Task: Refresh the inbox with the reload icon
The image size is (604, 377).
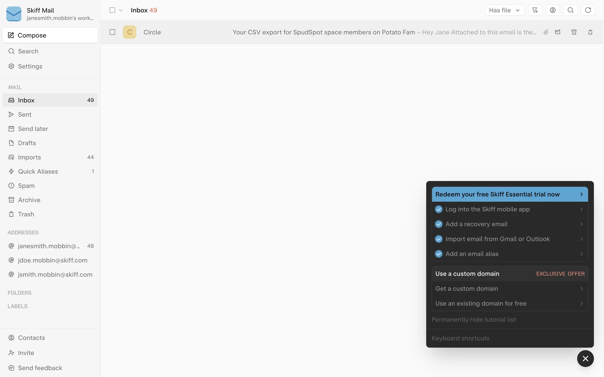Action: 588,10
